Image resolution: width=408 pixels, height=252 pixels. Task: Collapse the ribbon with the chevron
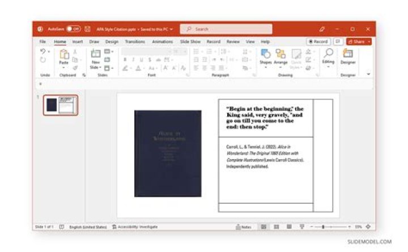(368, 74)
